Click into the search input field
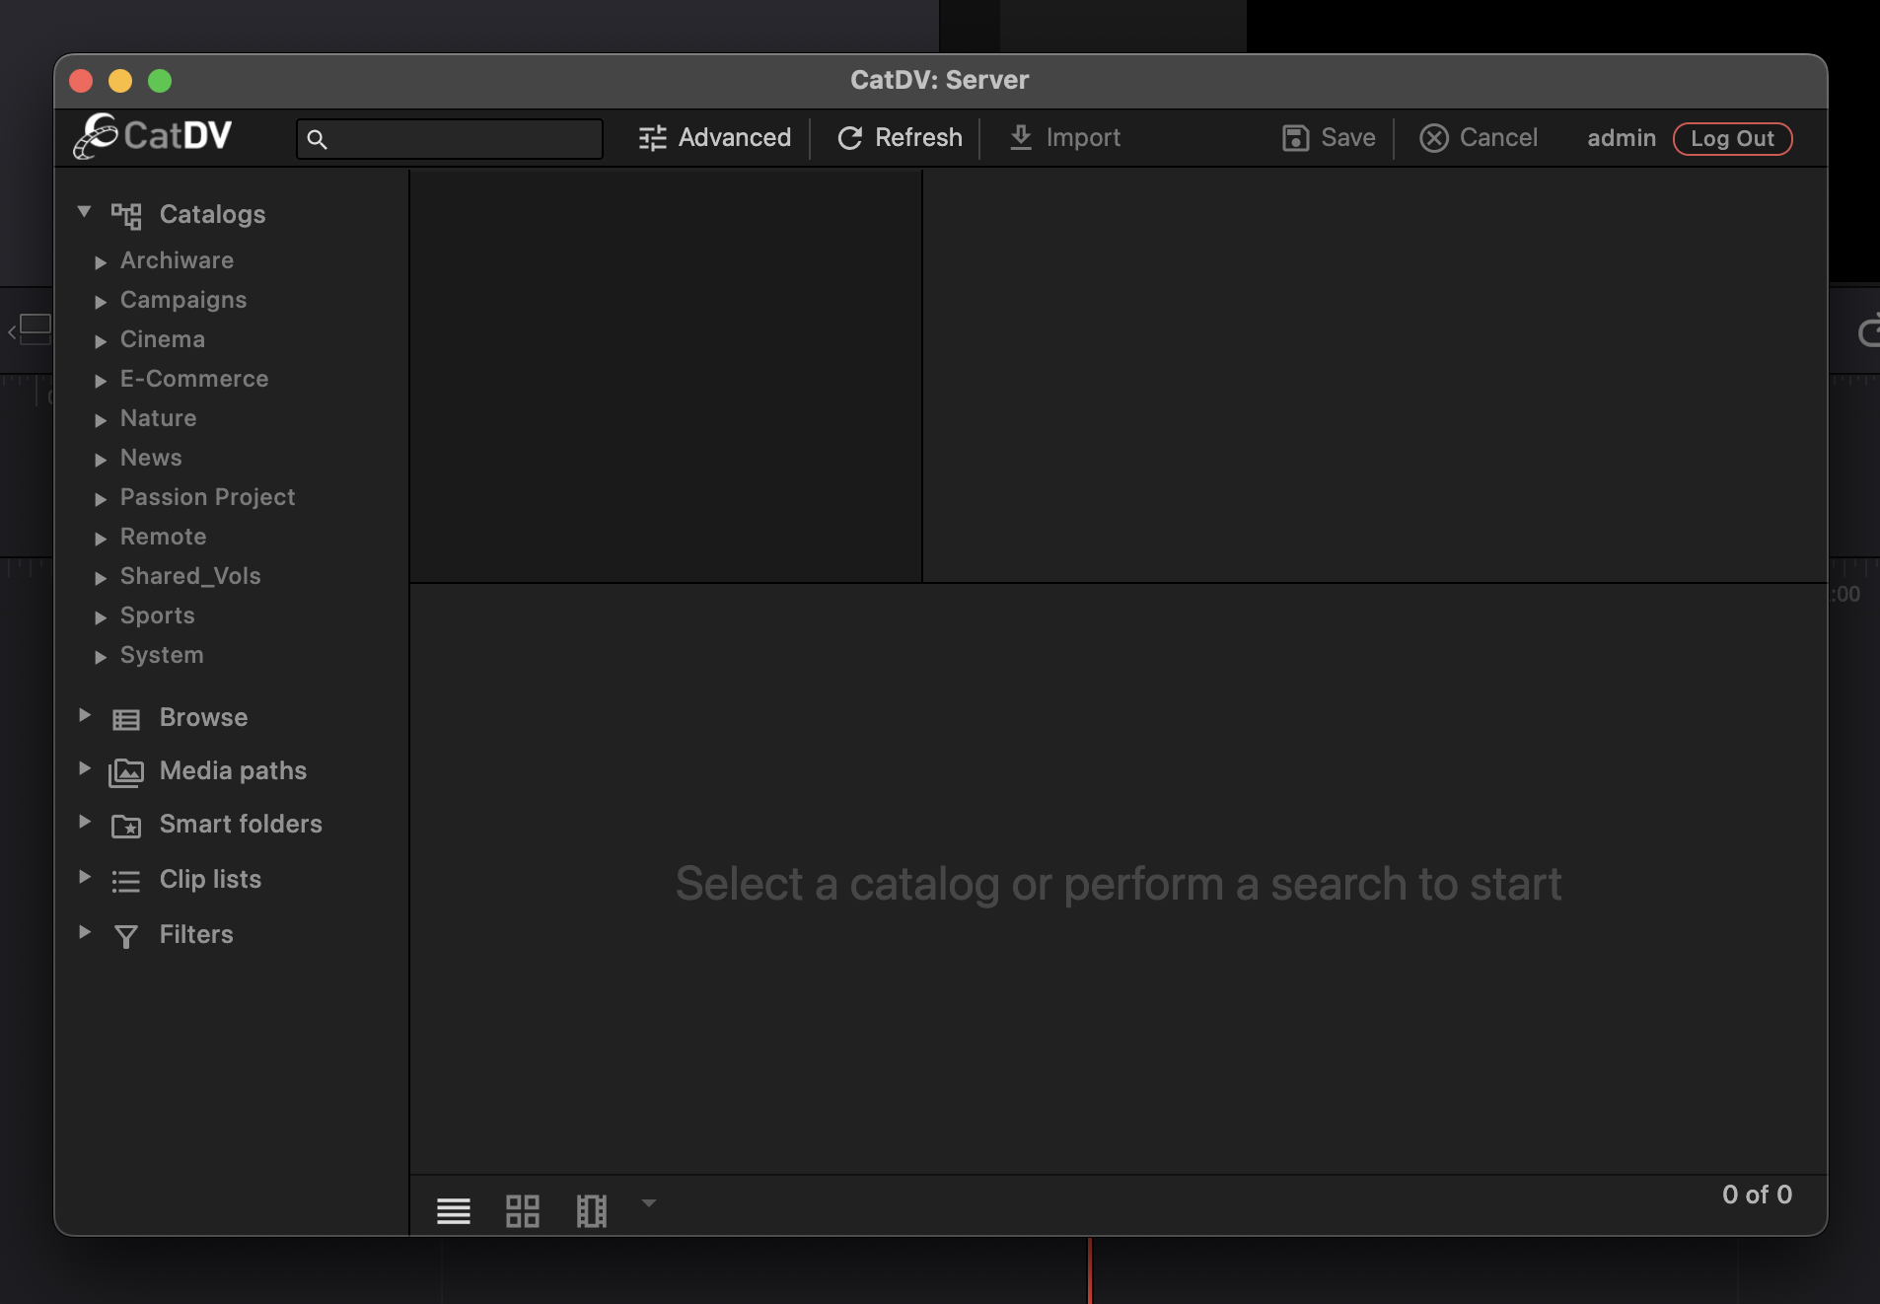This screenshot has width=1880, height=1304. tap(450, 139)
